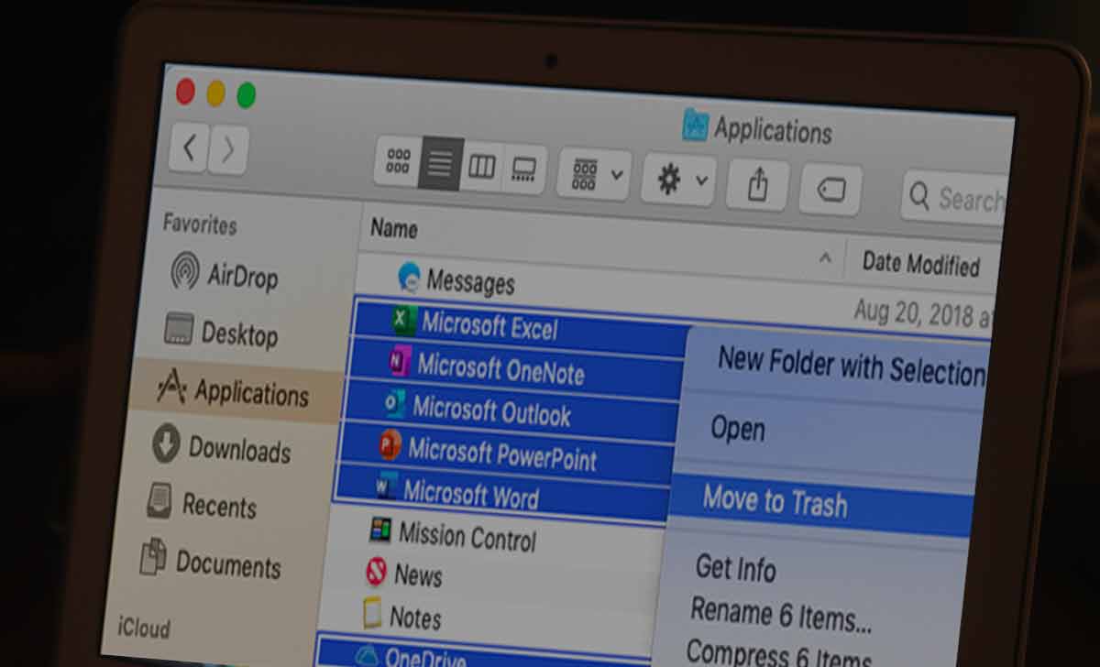Click the Mission Control app icon
Screen dimensions: 1100x667
[x=380, y=530]
